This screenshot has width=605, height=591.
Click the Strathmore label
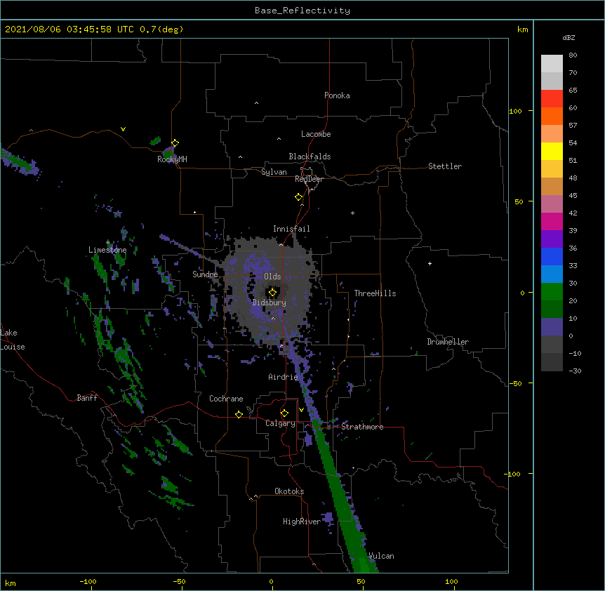[362, 427]
